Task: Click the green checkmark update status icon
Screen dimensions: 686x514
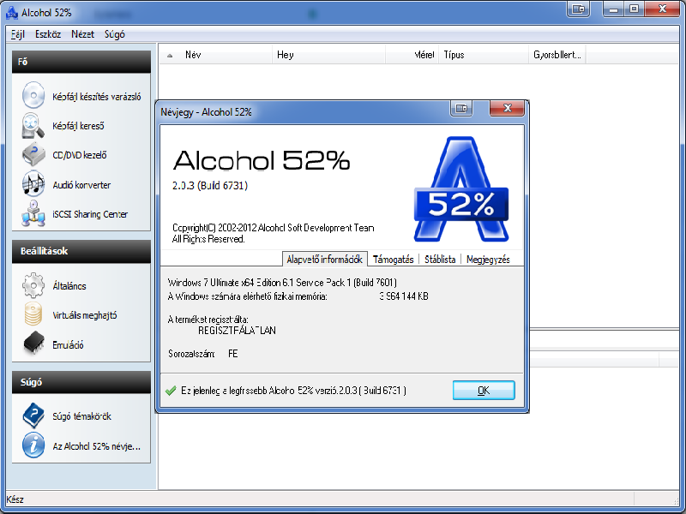Action: [171, 391]
